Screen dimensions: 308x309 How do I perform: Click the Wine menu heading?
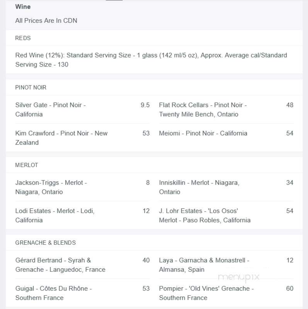(x=23, y=7)
